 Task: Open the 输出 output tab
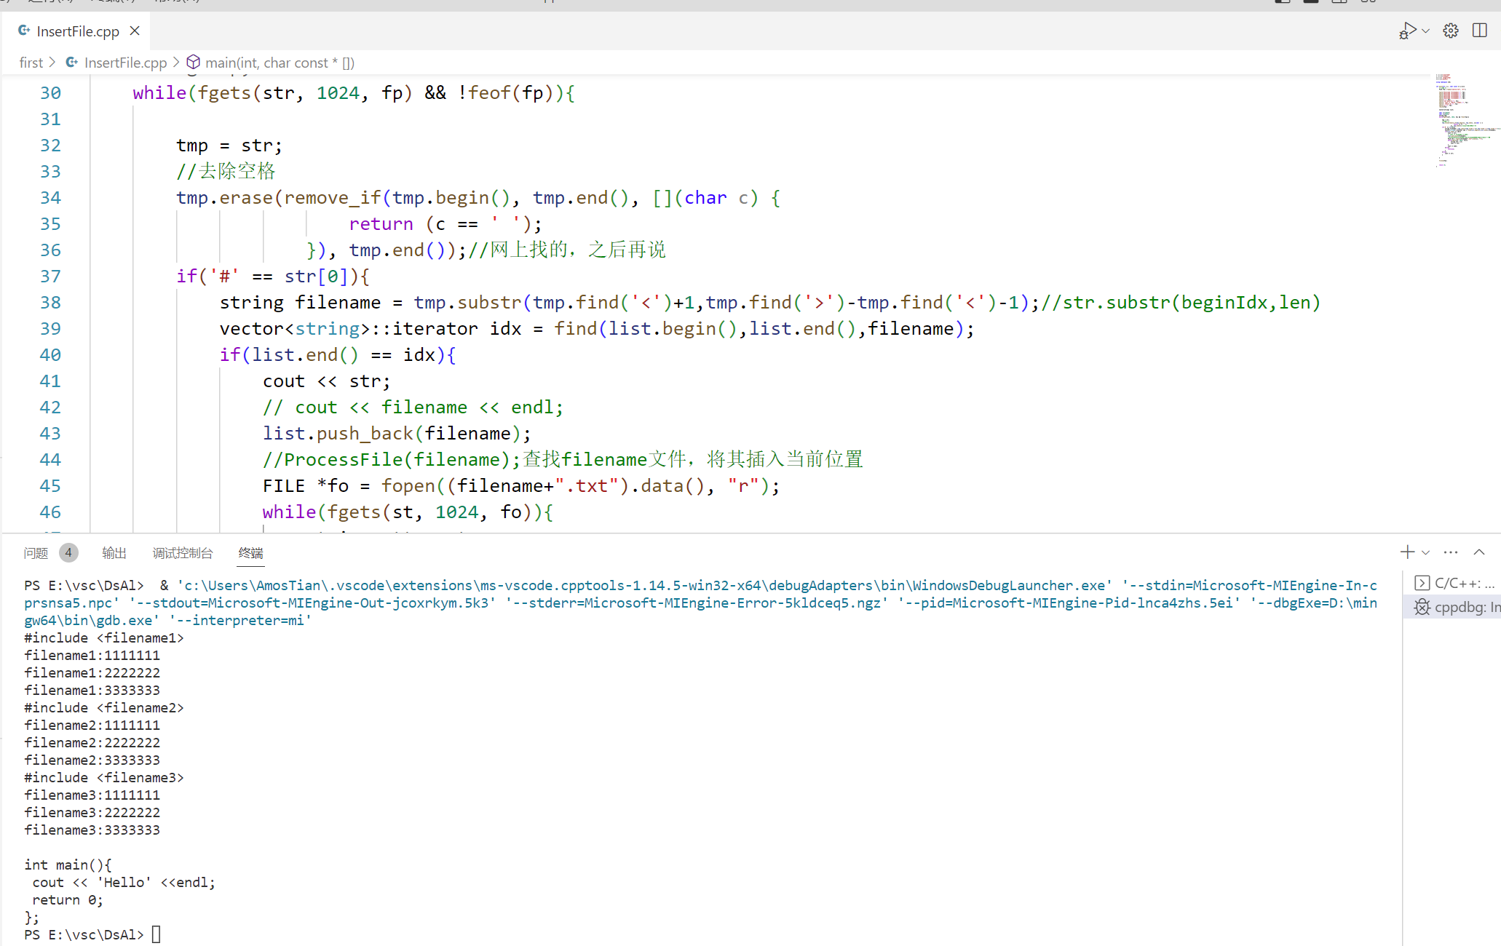click(114, 553)
